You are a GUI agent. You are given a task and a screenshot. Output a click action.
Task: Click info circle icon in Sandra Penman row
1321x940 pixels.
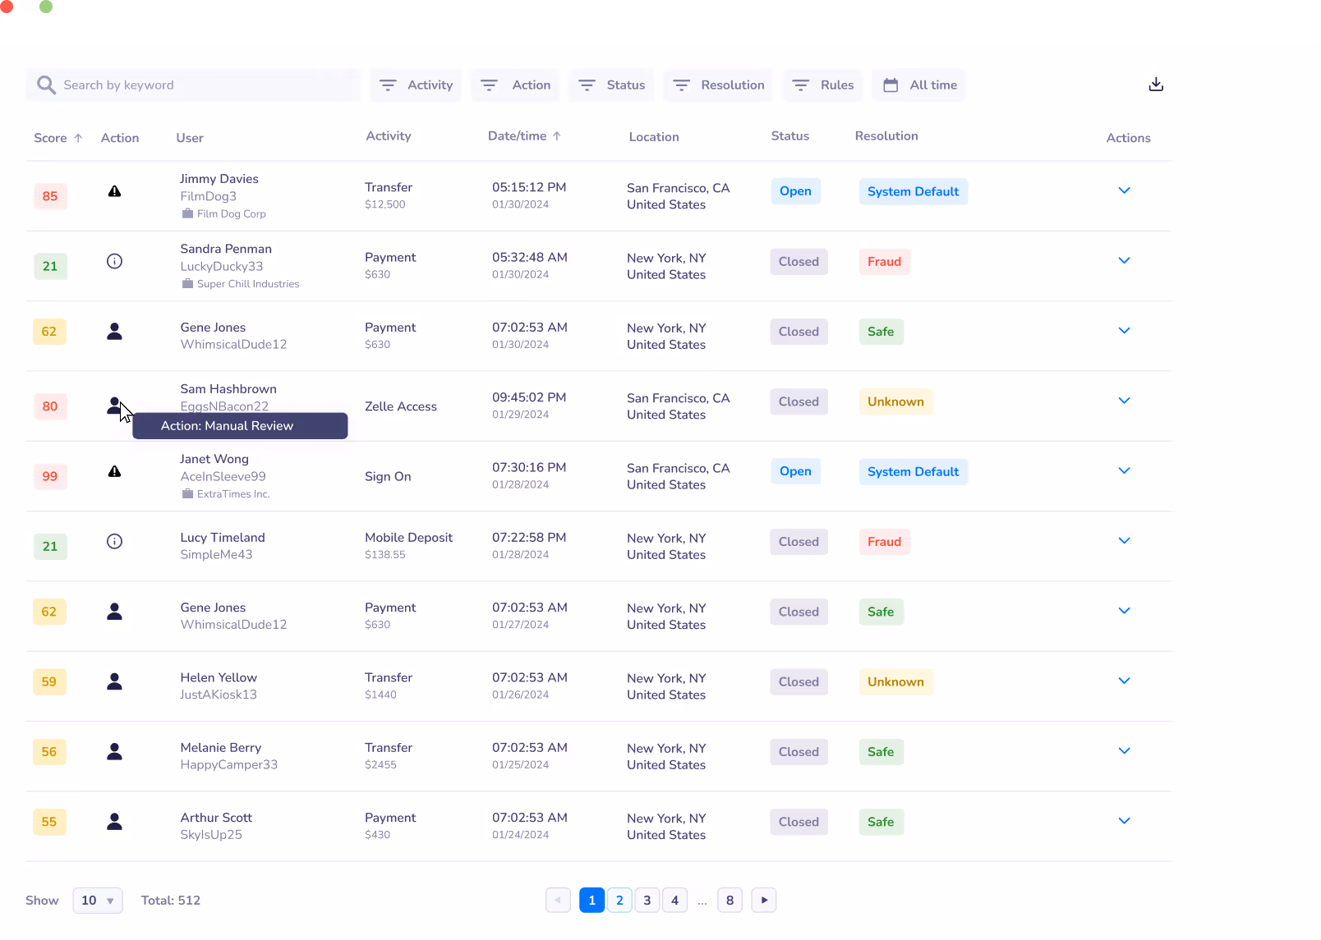pyautogui.click(x=114, y=261)
